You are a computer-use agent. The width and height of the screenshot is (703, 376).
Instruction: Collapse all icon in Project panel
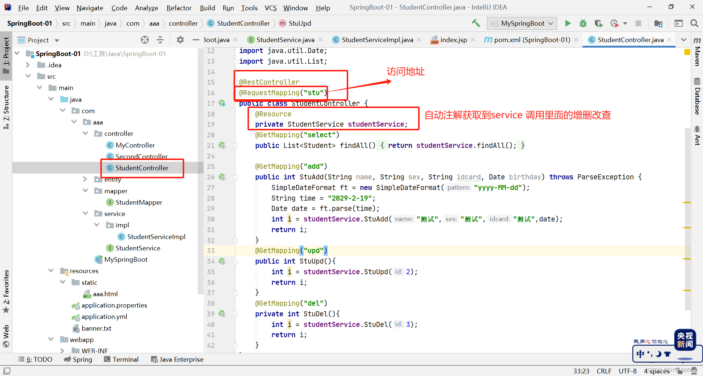pyautogui.click(x=160, y=40)
